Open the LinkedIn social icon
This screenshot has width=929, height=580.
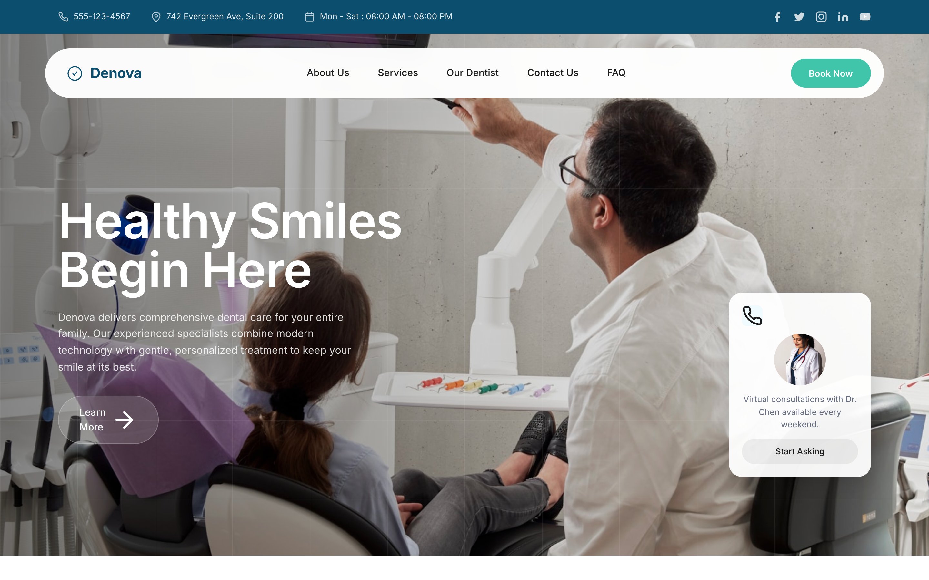[x=843, y=16]
